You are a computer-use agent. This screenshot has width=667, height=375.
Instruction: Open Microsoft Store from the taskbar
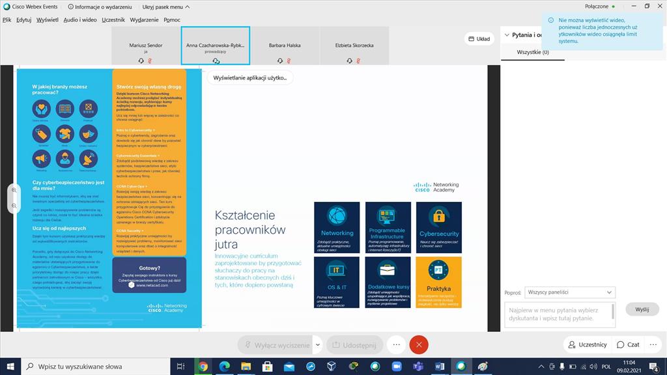(x=268, y=367)
